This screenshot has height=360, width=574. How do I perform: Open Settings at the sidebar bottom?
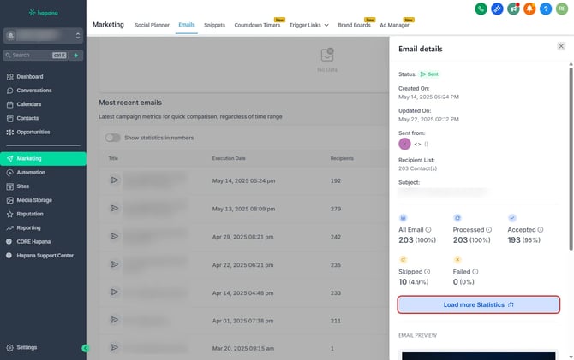tap(27, 348)
